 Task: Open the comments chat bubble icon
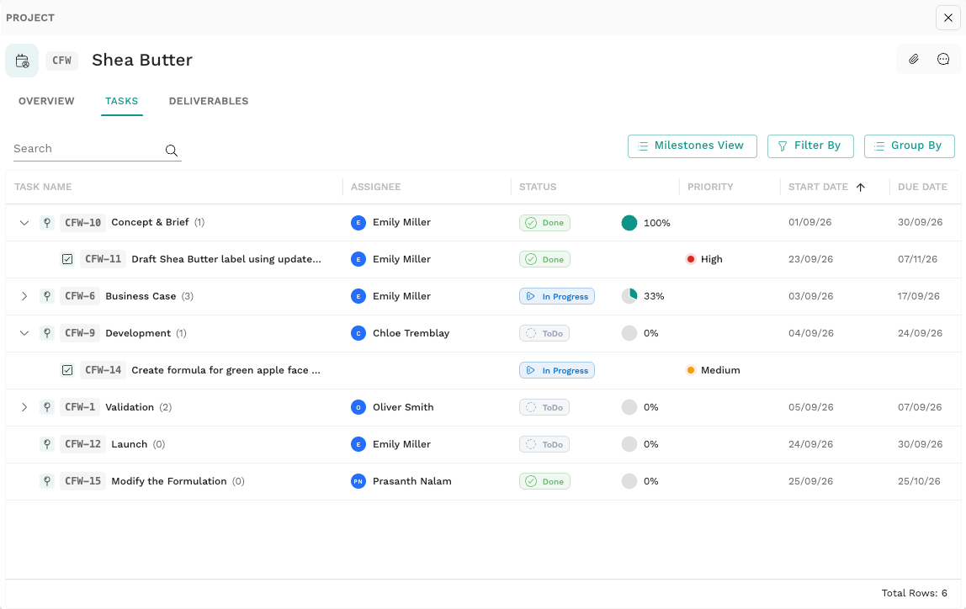(x=943, y=59)
